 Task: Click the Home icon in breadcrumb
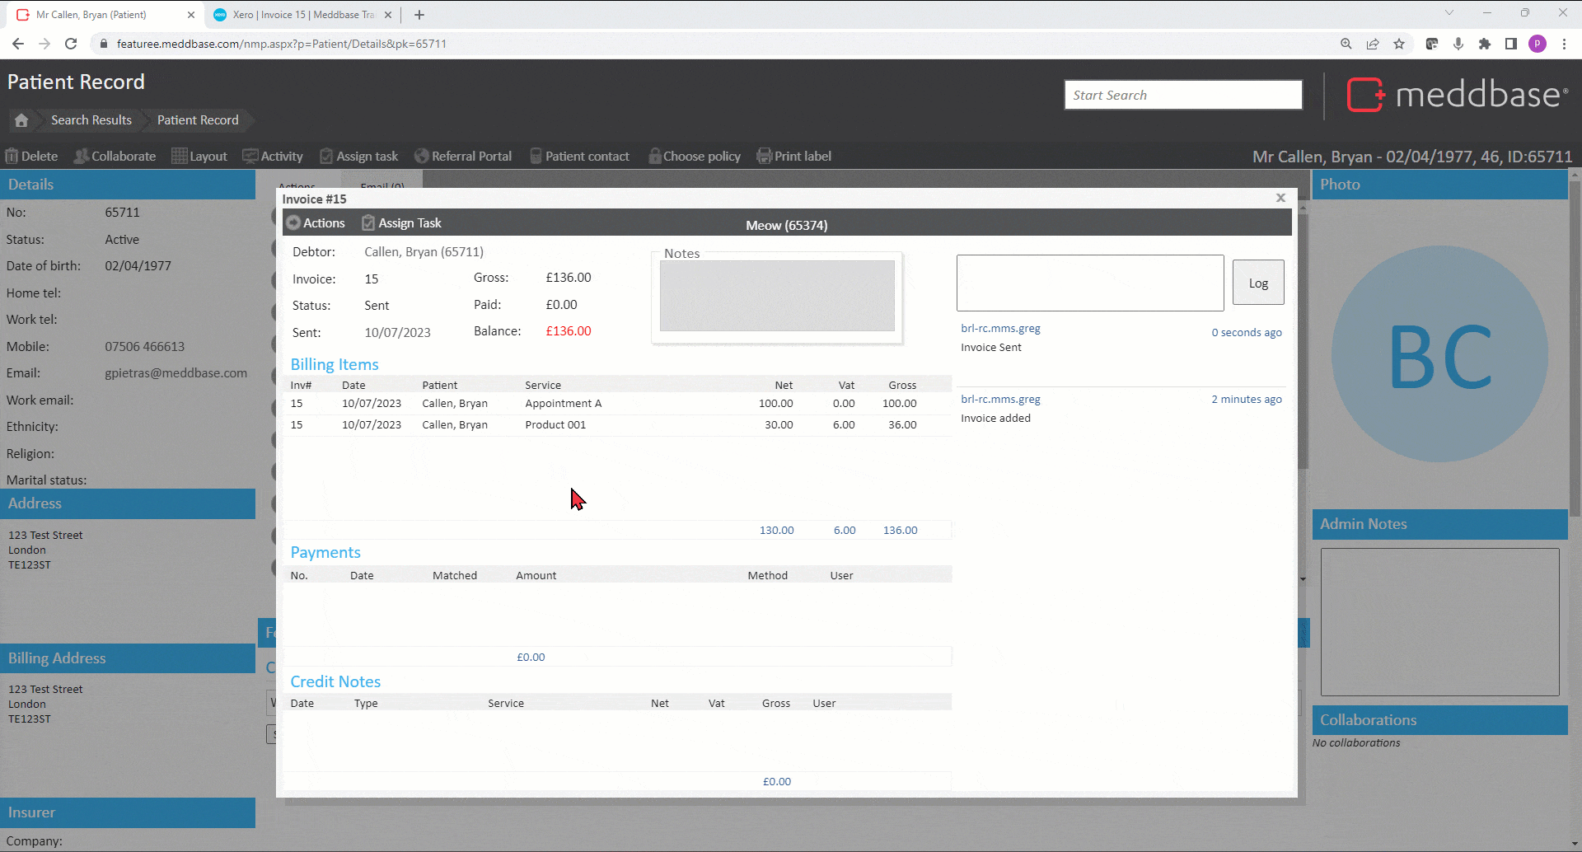(x=21, y=120)
